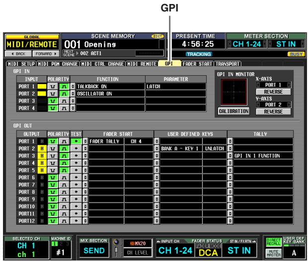Set GPI OUT PORT 7 to positive polarity
The height and width of the screenshot is (261, 308).
coord(64,185)
